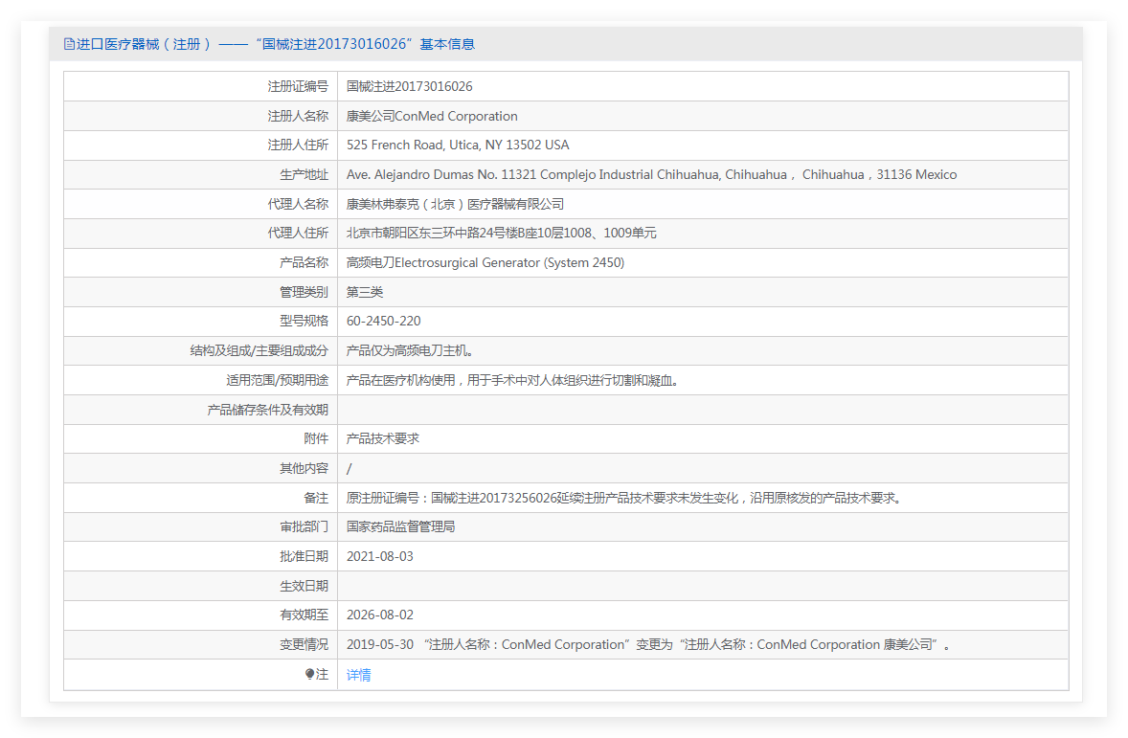Click the 备注 label
Screen dimensions: 1128x738
tap(316, 498)
